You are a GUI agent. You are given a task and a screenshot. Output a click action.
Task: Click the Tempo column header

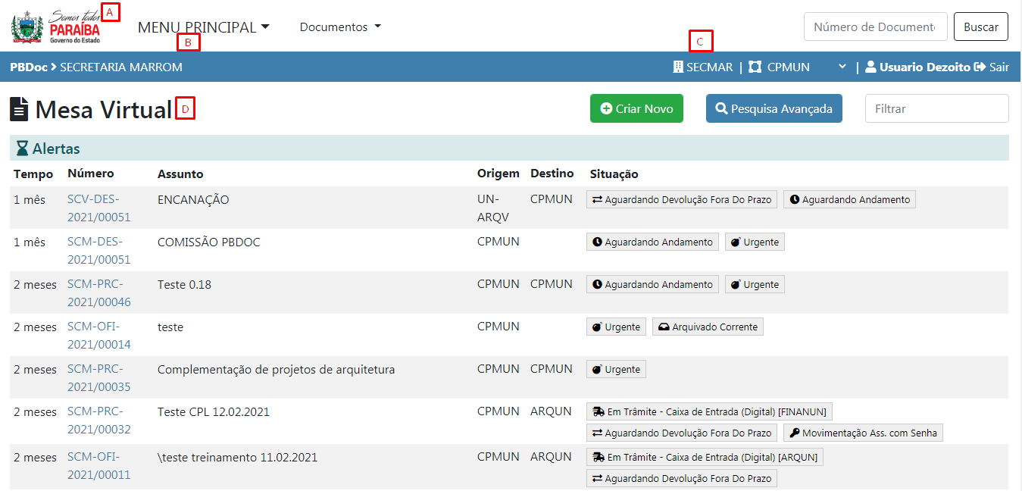point(33,174)
